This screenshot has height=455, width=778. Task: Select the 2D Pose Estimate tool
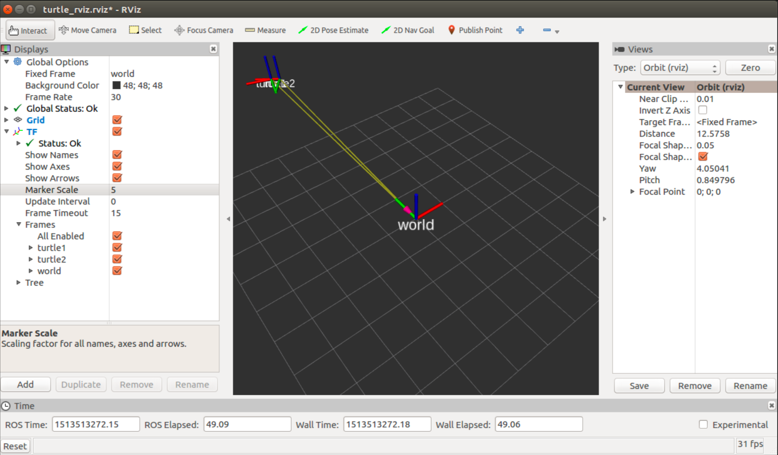pyautogui.click(x=333, y=30)
